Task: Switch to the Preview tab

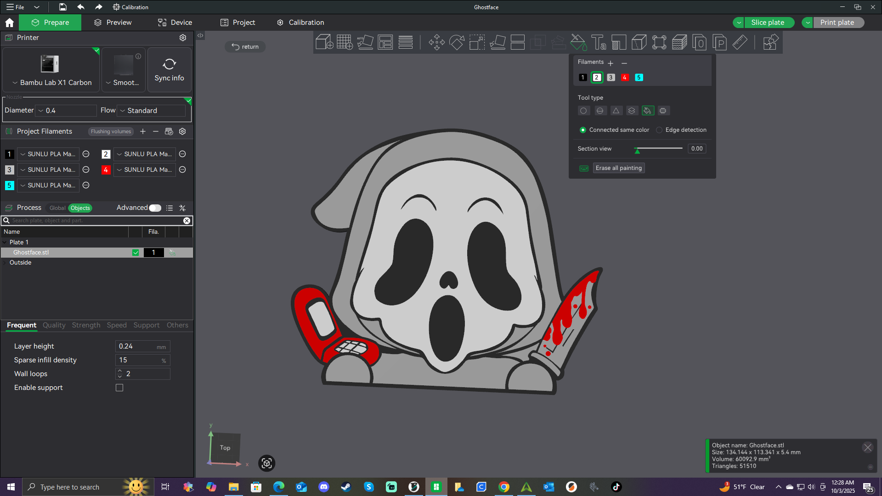Action: click(x=113, y=23)
